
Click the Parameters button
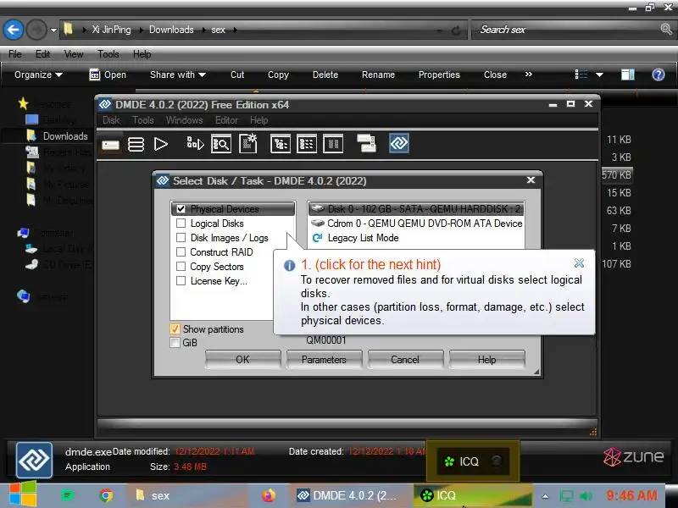[324, 359]
